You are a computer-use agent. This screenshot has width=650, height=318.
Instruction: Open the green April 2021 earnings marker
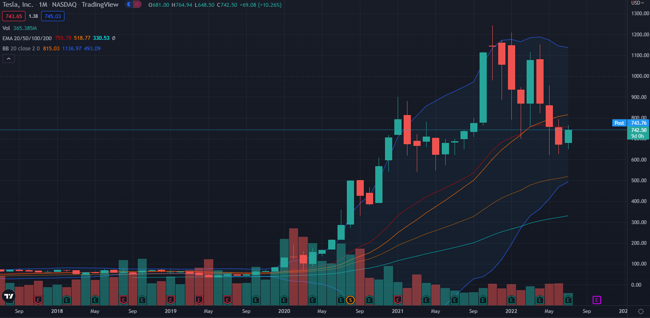(426, 300)
